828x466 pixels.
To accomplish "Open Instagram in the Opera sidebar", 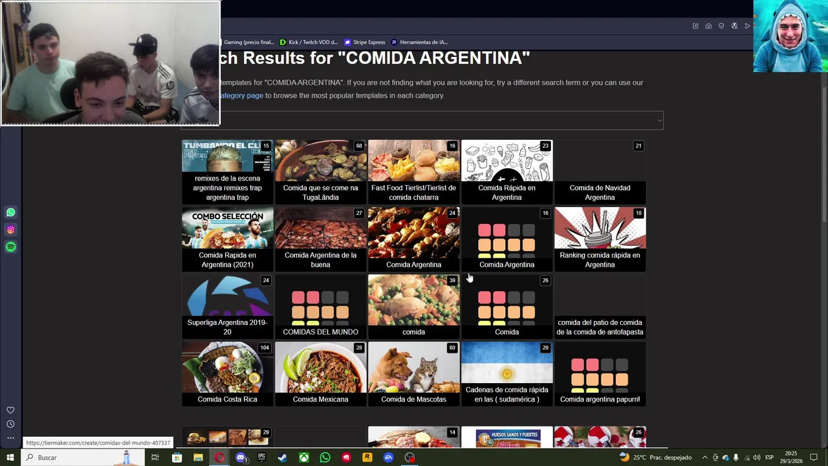I will point(10,230).
